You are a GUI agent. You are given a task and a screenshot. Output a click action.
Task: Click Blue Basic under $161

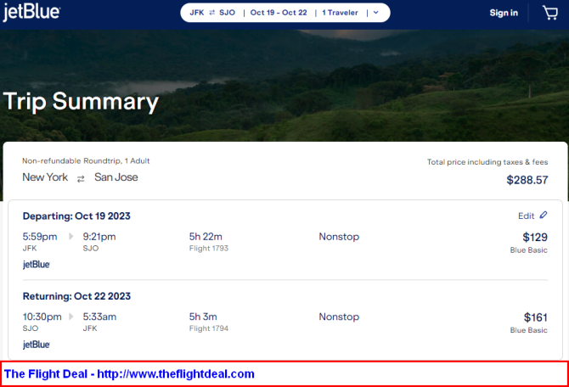529,330
